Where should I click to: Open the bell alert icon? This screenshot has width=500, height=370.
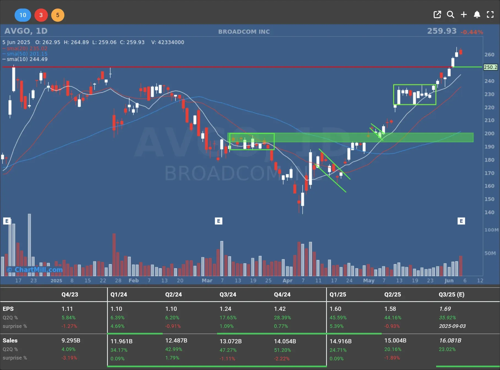click(x=477, y=15)
